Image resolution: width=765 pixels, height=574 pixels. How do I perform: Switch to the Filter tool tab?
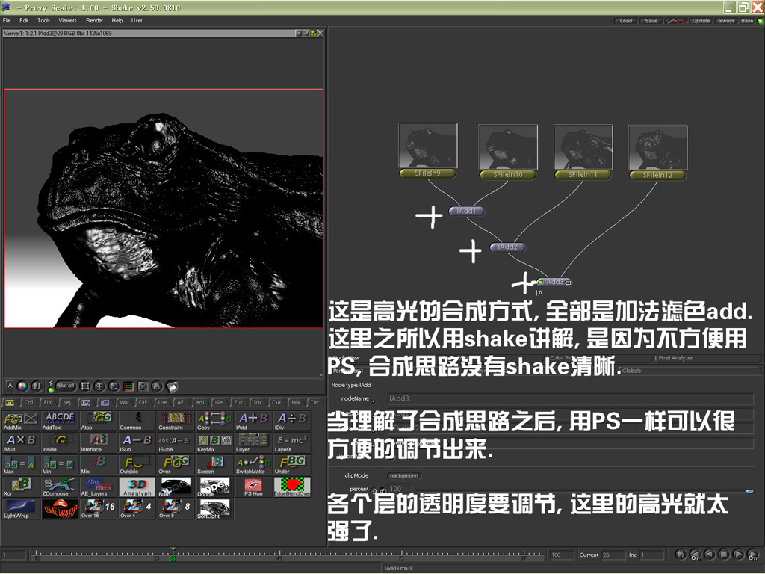click(x=47, y=402)
